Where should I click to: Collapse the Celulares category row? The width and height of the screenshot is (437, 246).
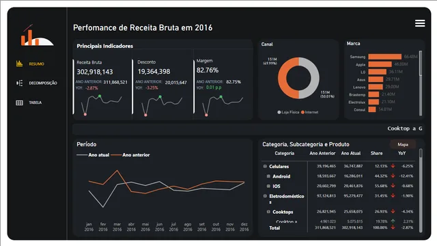(x=265, y=166)
